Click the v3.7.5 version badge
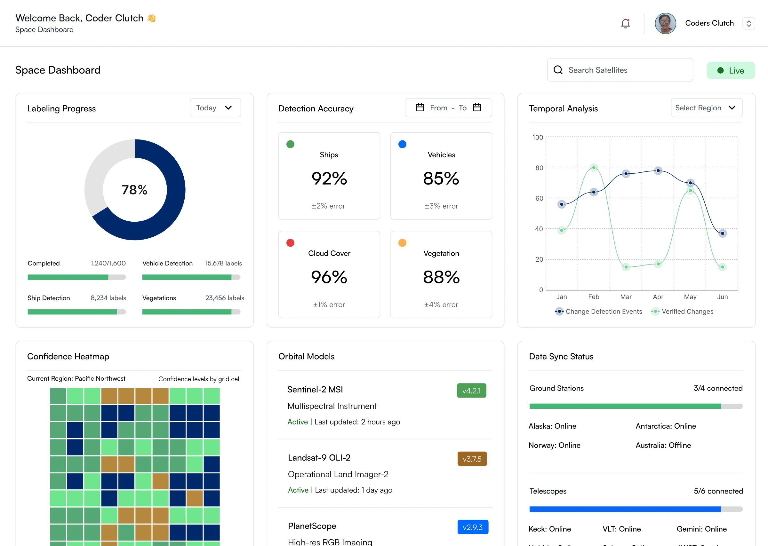 click(472, 459)
